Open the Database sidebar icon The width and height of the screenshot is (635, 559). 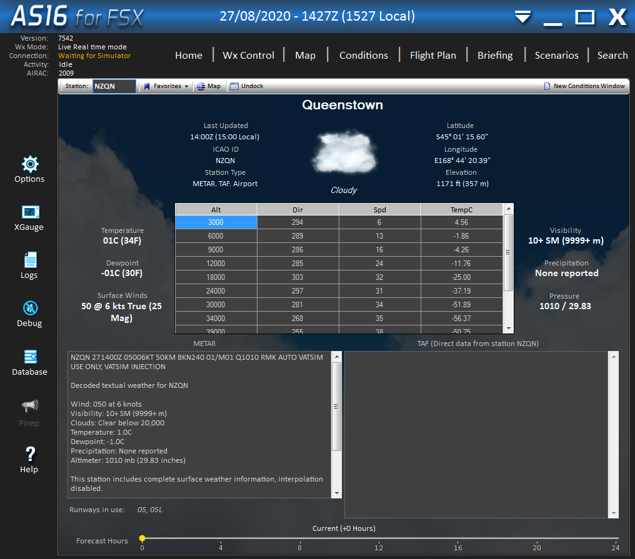coord(31,357)
